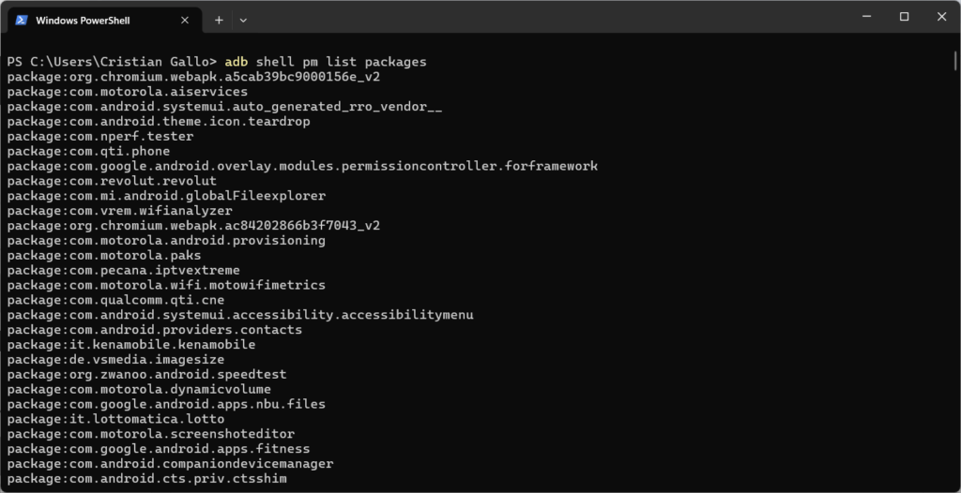Image resolution: width=961 pixels, height=493 pixels.
Task: Click the com.google.android.apps.fitness package line
Action: (158, 449)
